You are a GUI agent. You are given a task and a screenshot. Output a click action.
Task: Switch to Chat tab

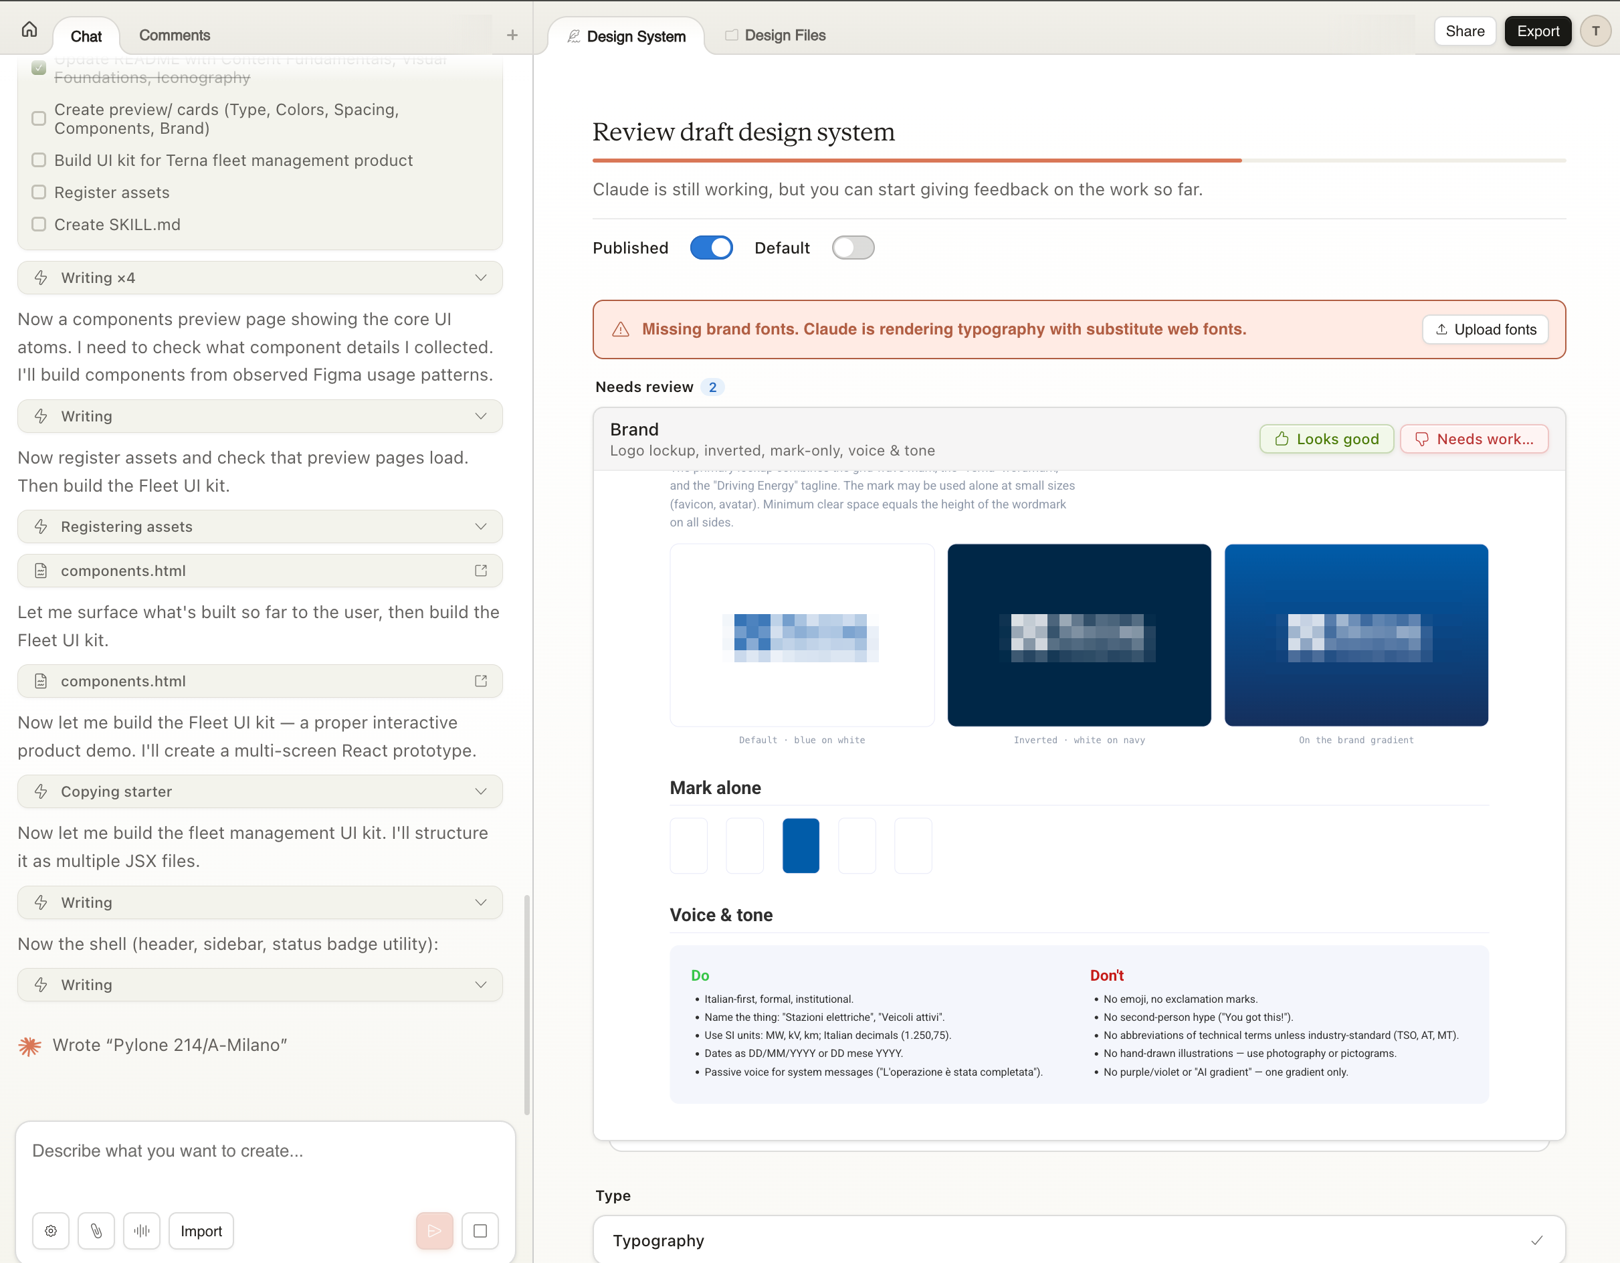[x=86, y=35]
